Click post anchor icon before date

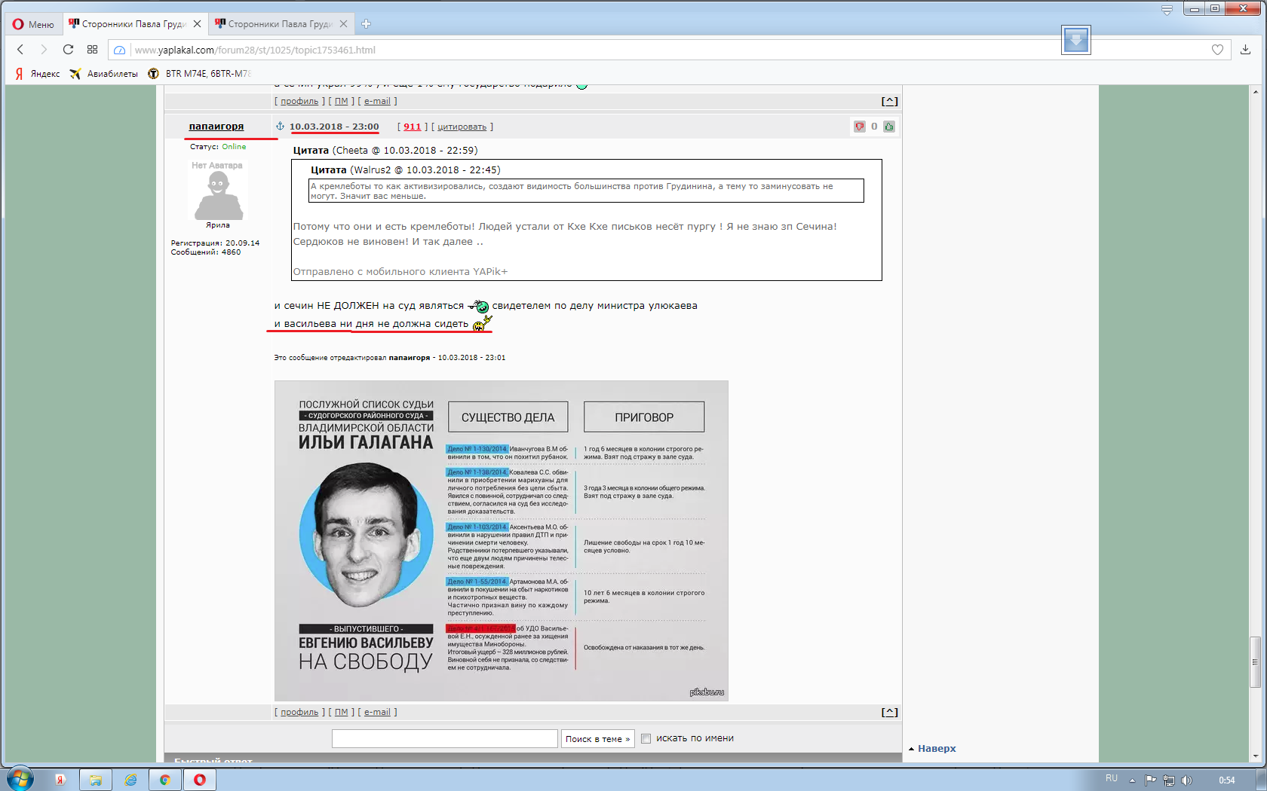click(x=280, y=127)
